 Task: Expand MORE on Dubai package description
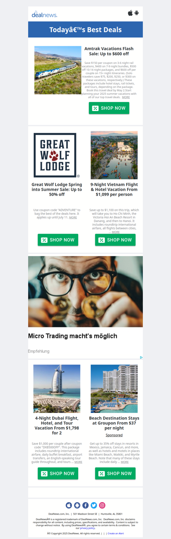click(78, 462)
